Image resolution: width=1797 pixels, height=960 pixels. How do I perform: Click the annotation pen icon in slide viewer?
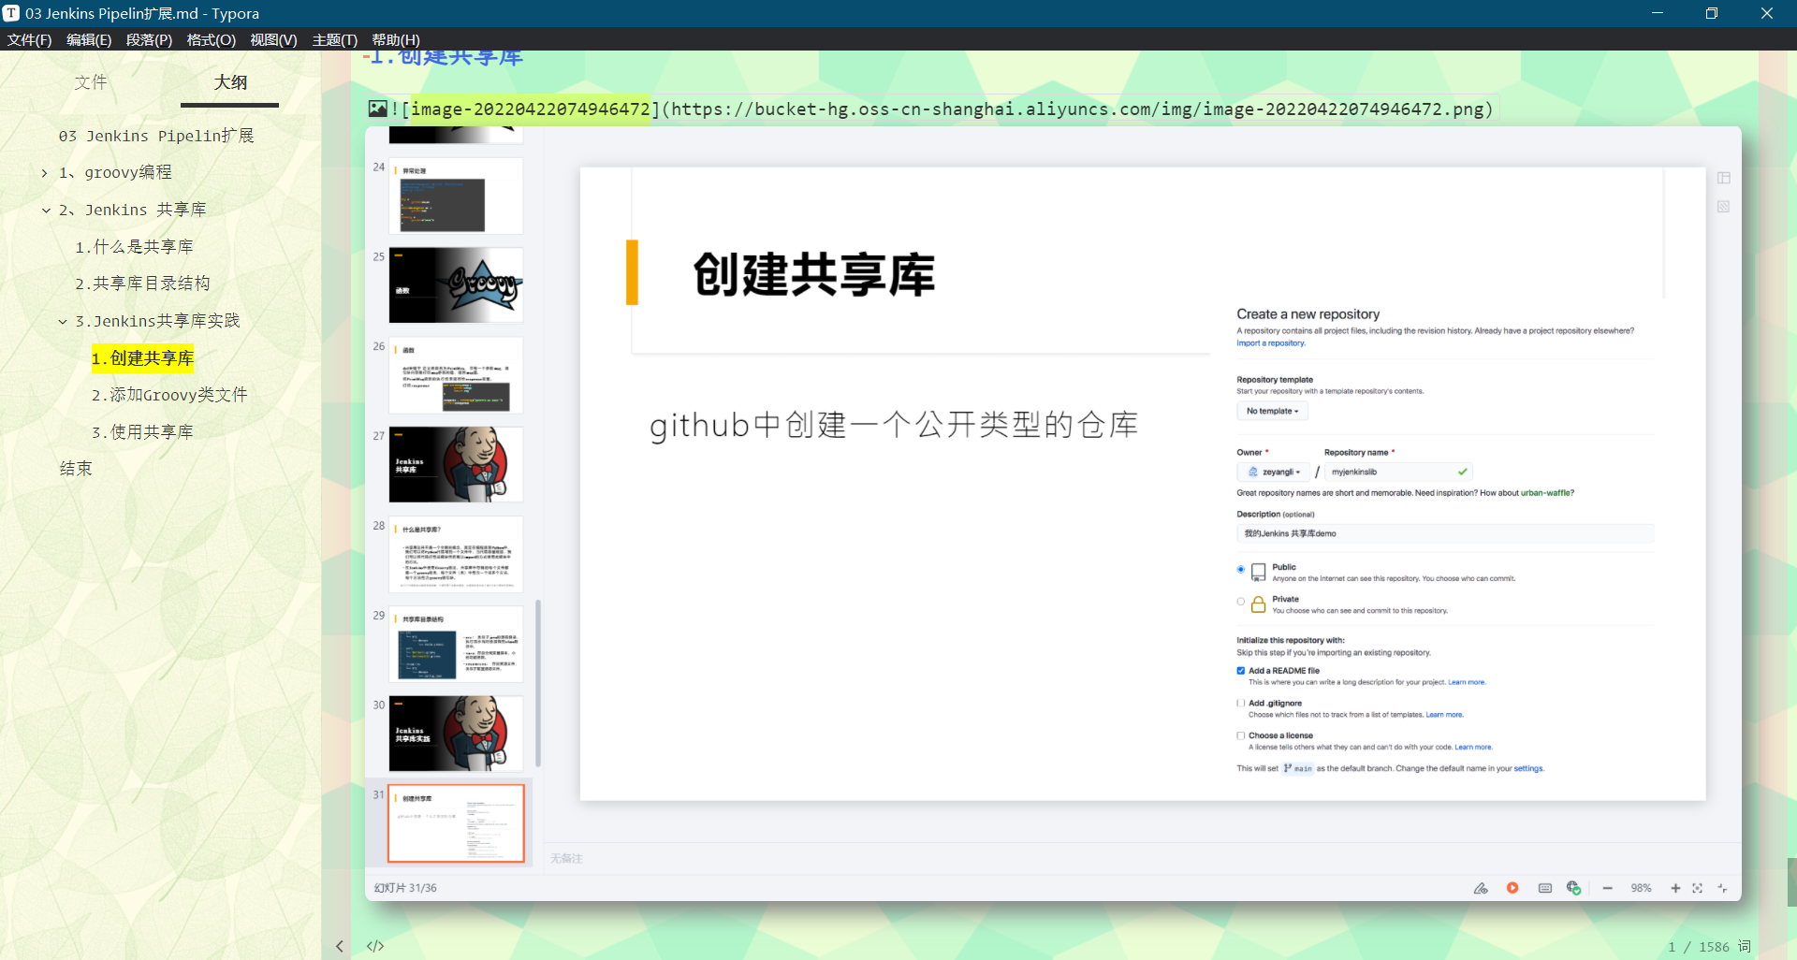click(1481, 888)
